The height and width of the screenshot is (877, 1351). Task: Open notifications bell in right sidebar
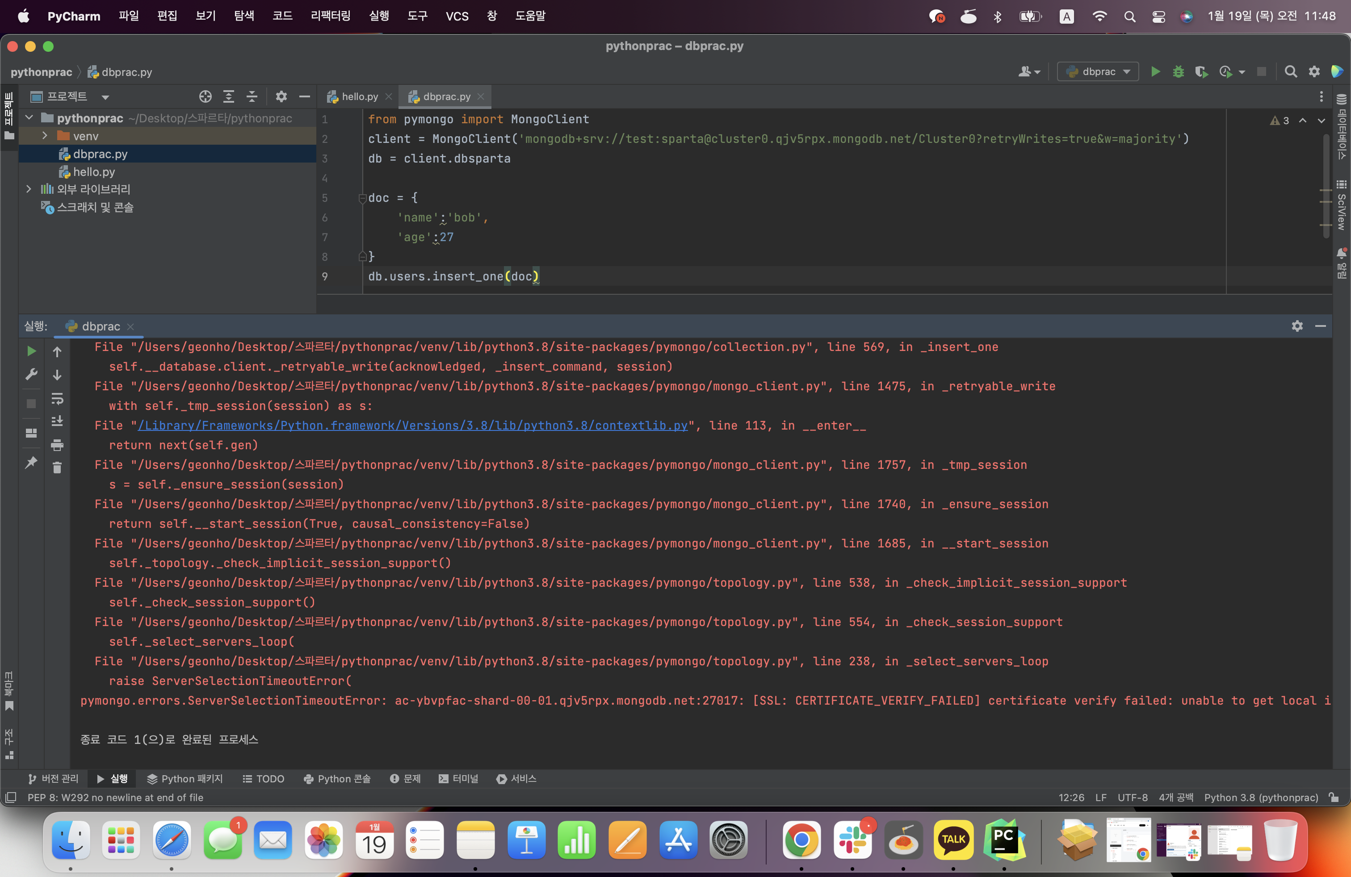point(1341,263)
